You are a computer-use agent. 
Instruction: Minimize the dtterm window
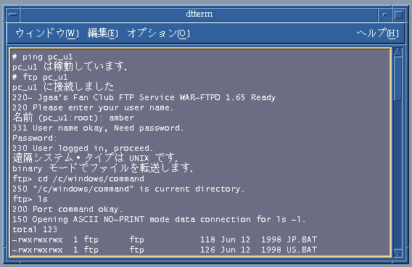(x=384, y=15)
